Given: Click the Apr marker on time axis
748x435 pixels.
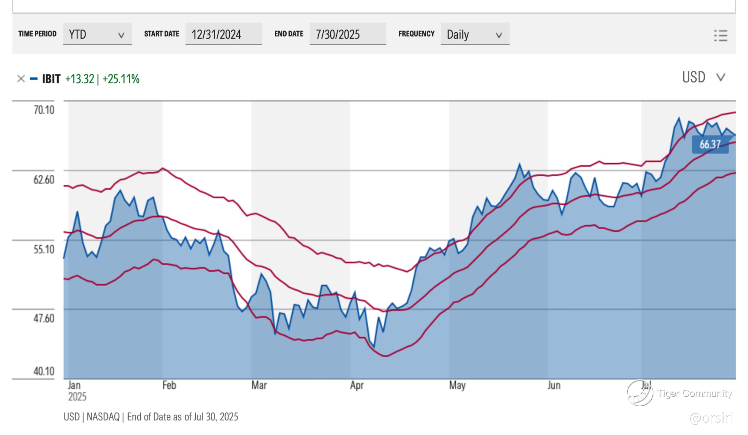Looking at the screenshot, I should pyautogui.click(x=357, y=385).
